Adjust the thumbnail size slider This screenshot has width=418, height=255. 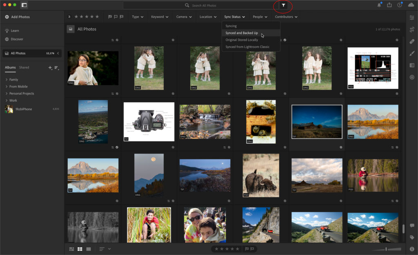pyautogui.click(x=386, y=249)
